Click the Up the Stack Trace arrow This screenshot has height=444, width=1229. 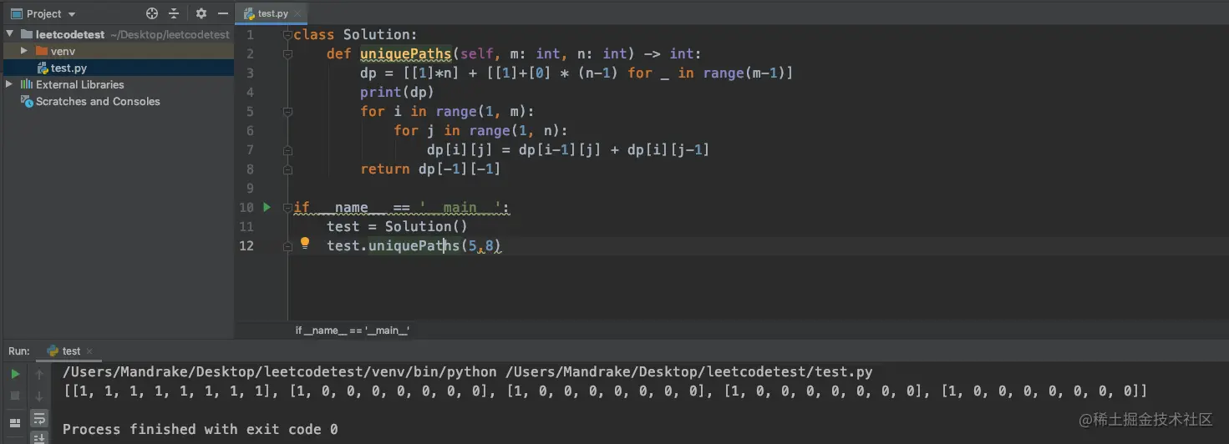click(38, 375)
